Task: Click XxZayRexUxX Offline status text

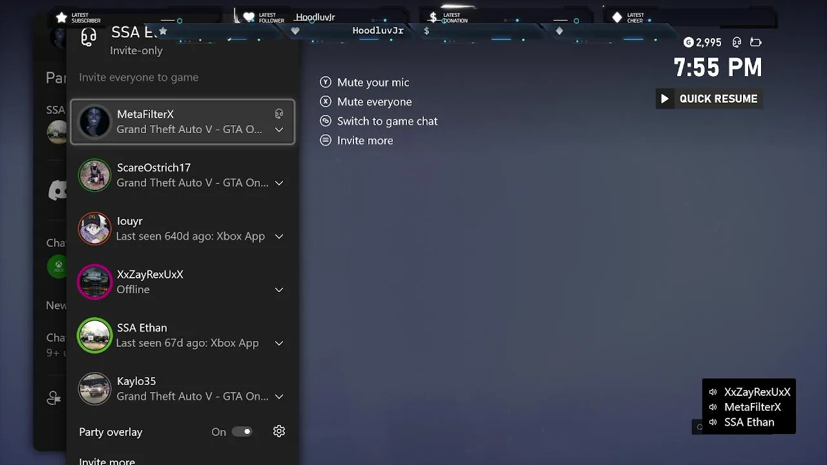Action: (133, 290)
